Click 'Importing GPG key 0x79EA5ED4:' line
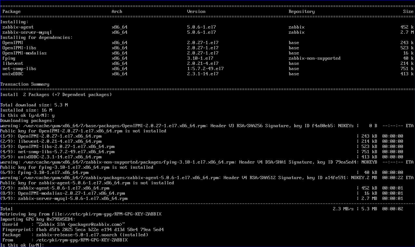The width and height of the screenshot is (415, 247). point(38,219)
